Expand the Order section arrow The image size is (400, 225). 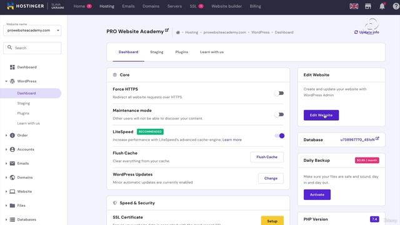pyautogui.click(x=6, y=135)
